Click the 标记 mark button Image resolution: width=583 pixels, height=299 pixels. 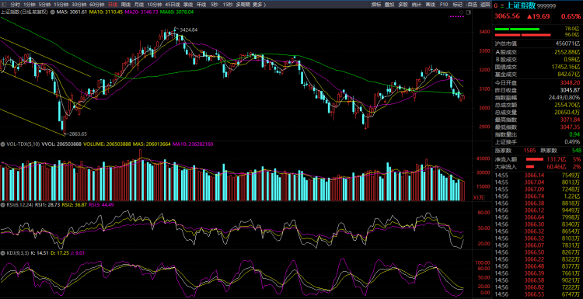click(457, 5)
